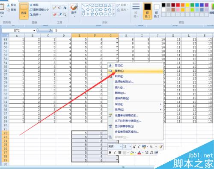Open the Name Box dropdown arrow beside E72
This screenshot has height=169, width=214.
tap(34, 30)
